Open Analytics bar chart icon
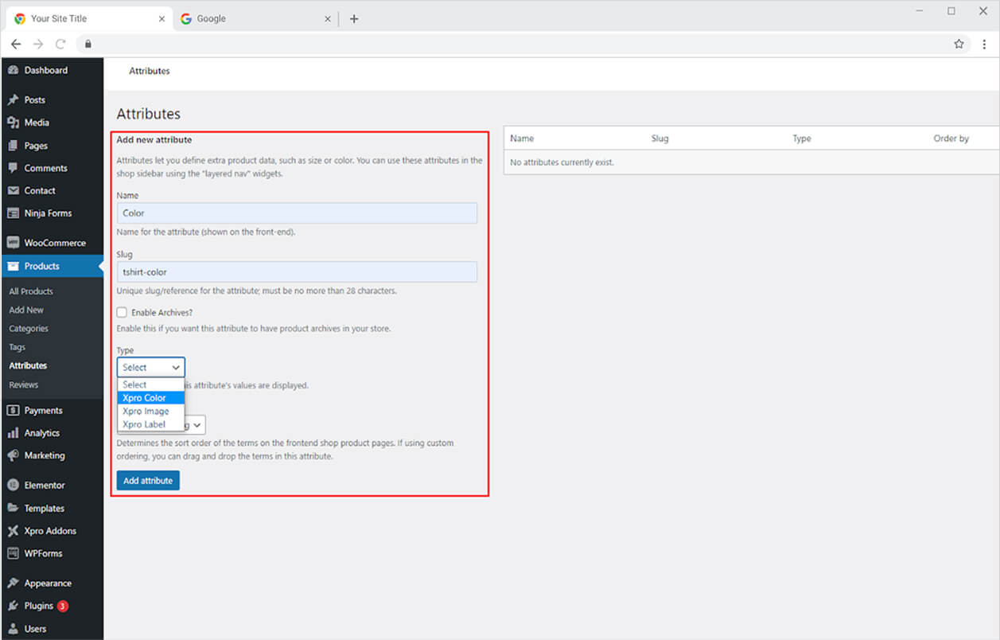 (13, 433)
